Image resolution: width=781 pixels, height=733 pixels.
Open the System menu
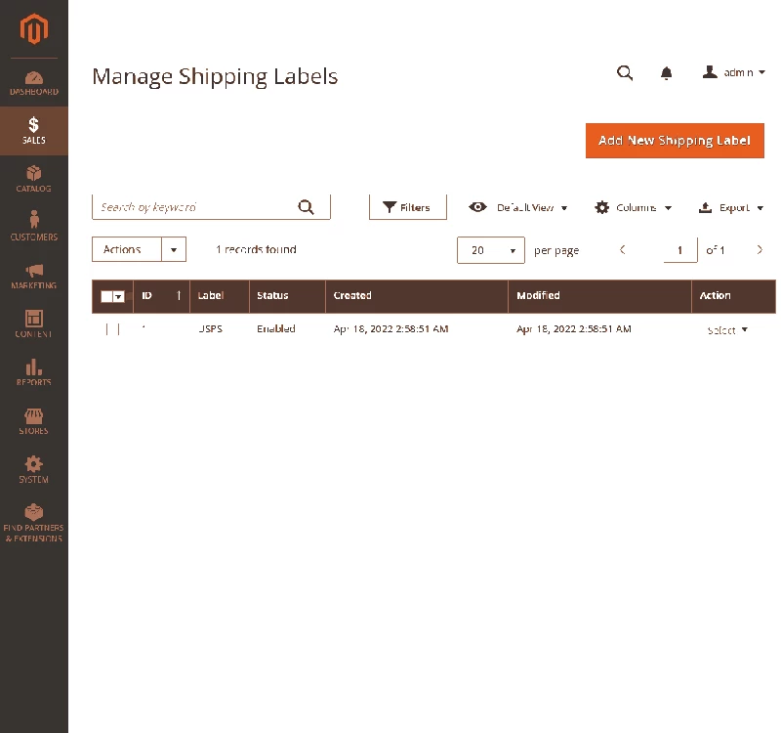[34, 469]
